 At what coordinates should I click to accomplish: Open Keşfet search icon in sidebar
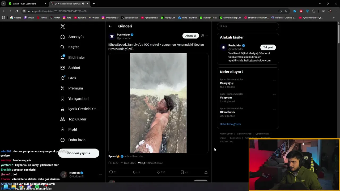(62, 47)
